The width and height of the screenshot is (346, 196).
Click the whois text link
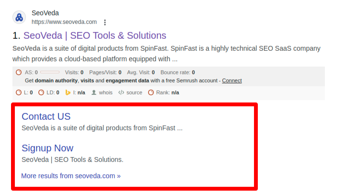(x=106, y=92)
